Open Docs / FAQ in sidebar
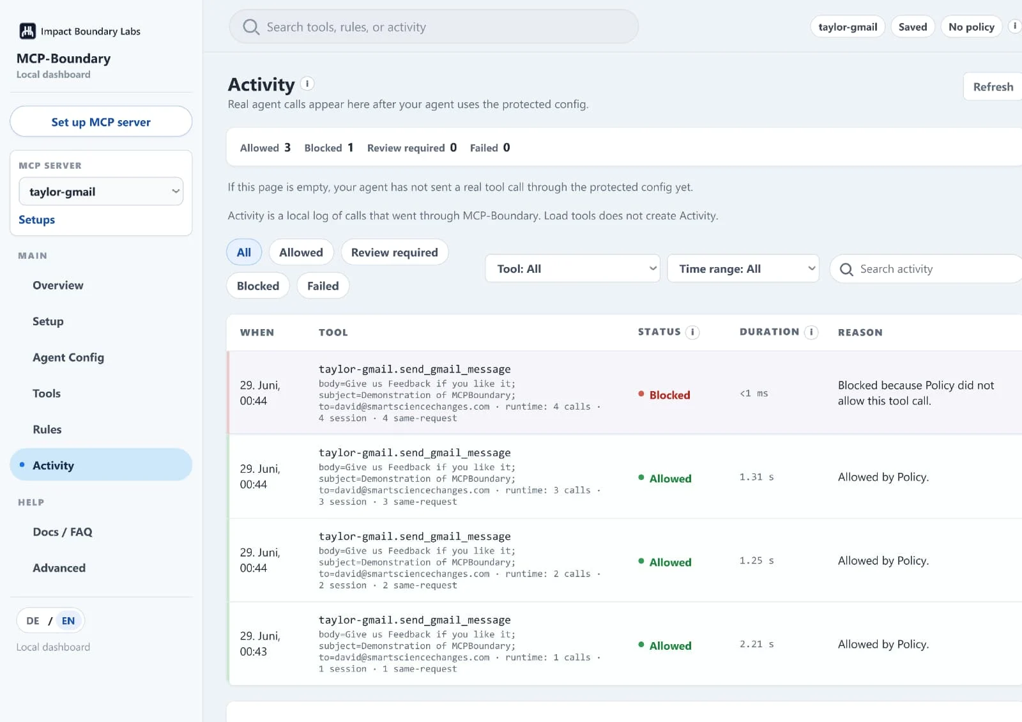Viewport: 1022px width, 722px height. click(x=63, y=532)
